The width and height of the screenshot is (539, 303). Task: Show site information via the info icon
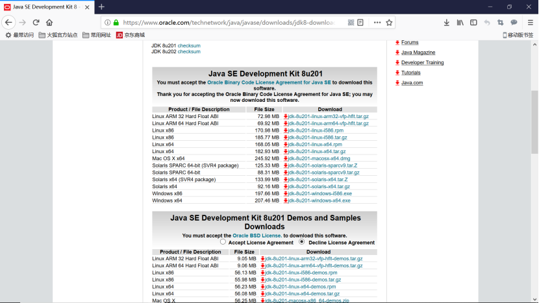click(107, 23)
